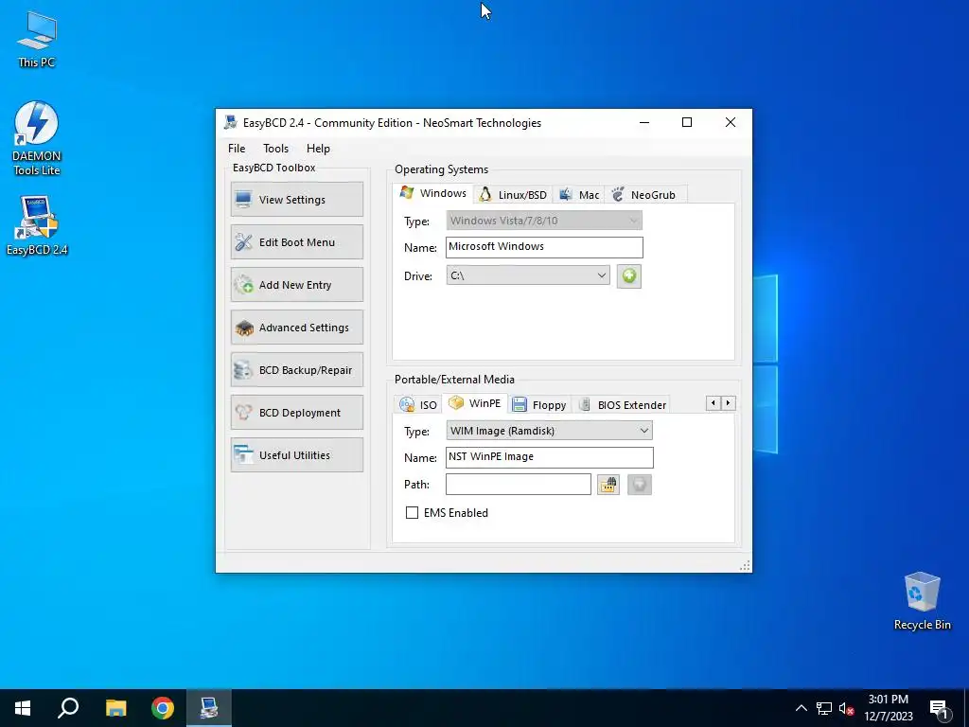Viewport: 969px width, 727px height.
Task: Switch to the ISO media tab
Action: pos(417,405)
